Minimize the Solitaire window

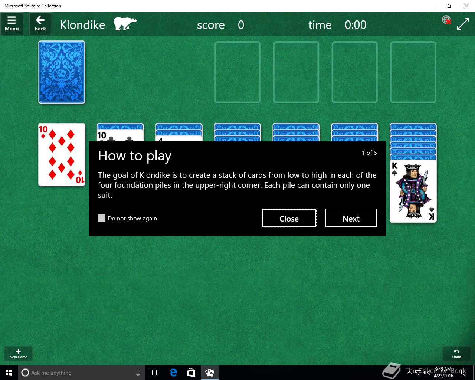pos(432,6)
